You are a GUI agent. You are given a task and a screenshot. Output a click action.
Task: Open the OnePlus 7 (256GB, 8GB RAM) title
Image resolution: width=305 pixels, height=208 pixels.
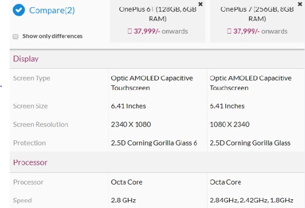coord(256,14)
